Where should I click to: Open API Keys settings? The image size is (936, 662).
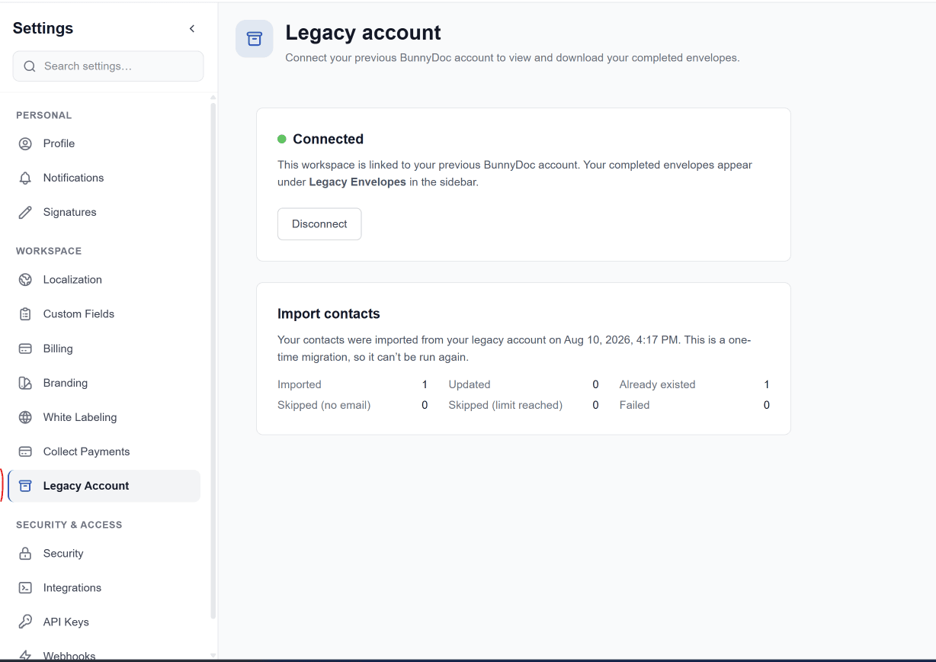click(x=104, y=622)
